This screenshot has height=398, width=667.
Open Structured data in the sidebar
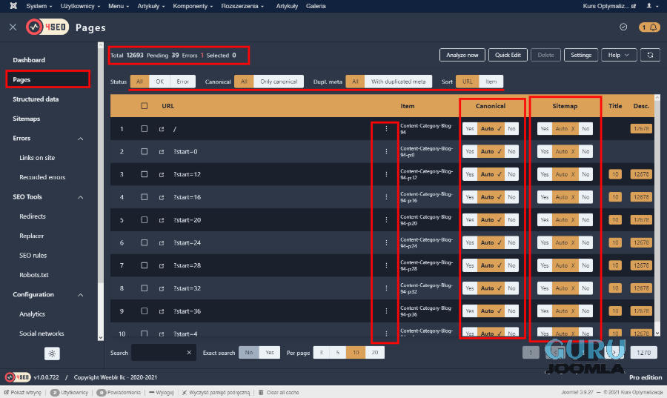click(36, 99)
